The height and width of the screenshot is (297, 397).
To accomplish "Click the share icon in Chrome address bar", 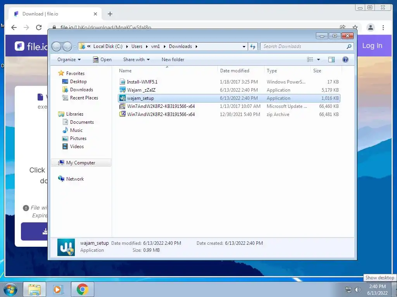I will [x=343, y=27].
